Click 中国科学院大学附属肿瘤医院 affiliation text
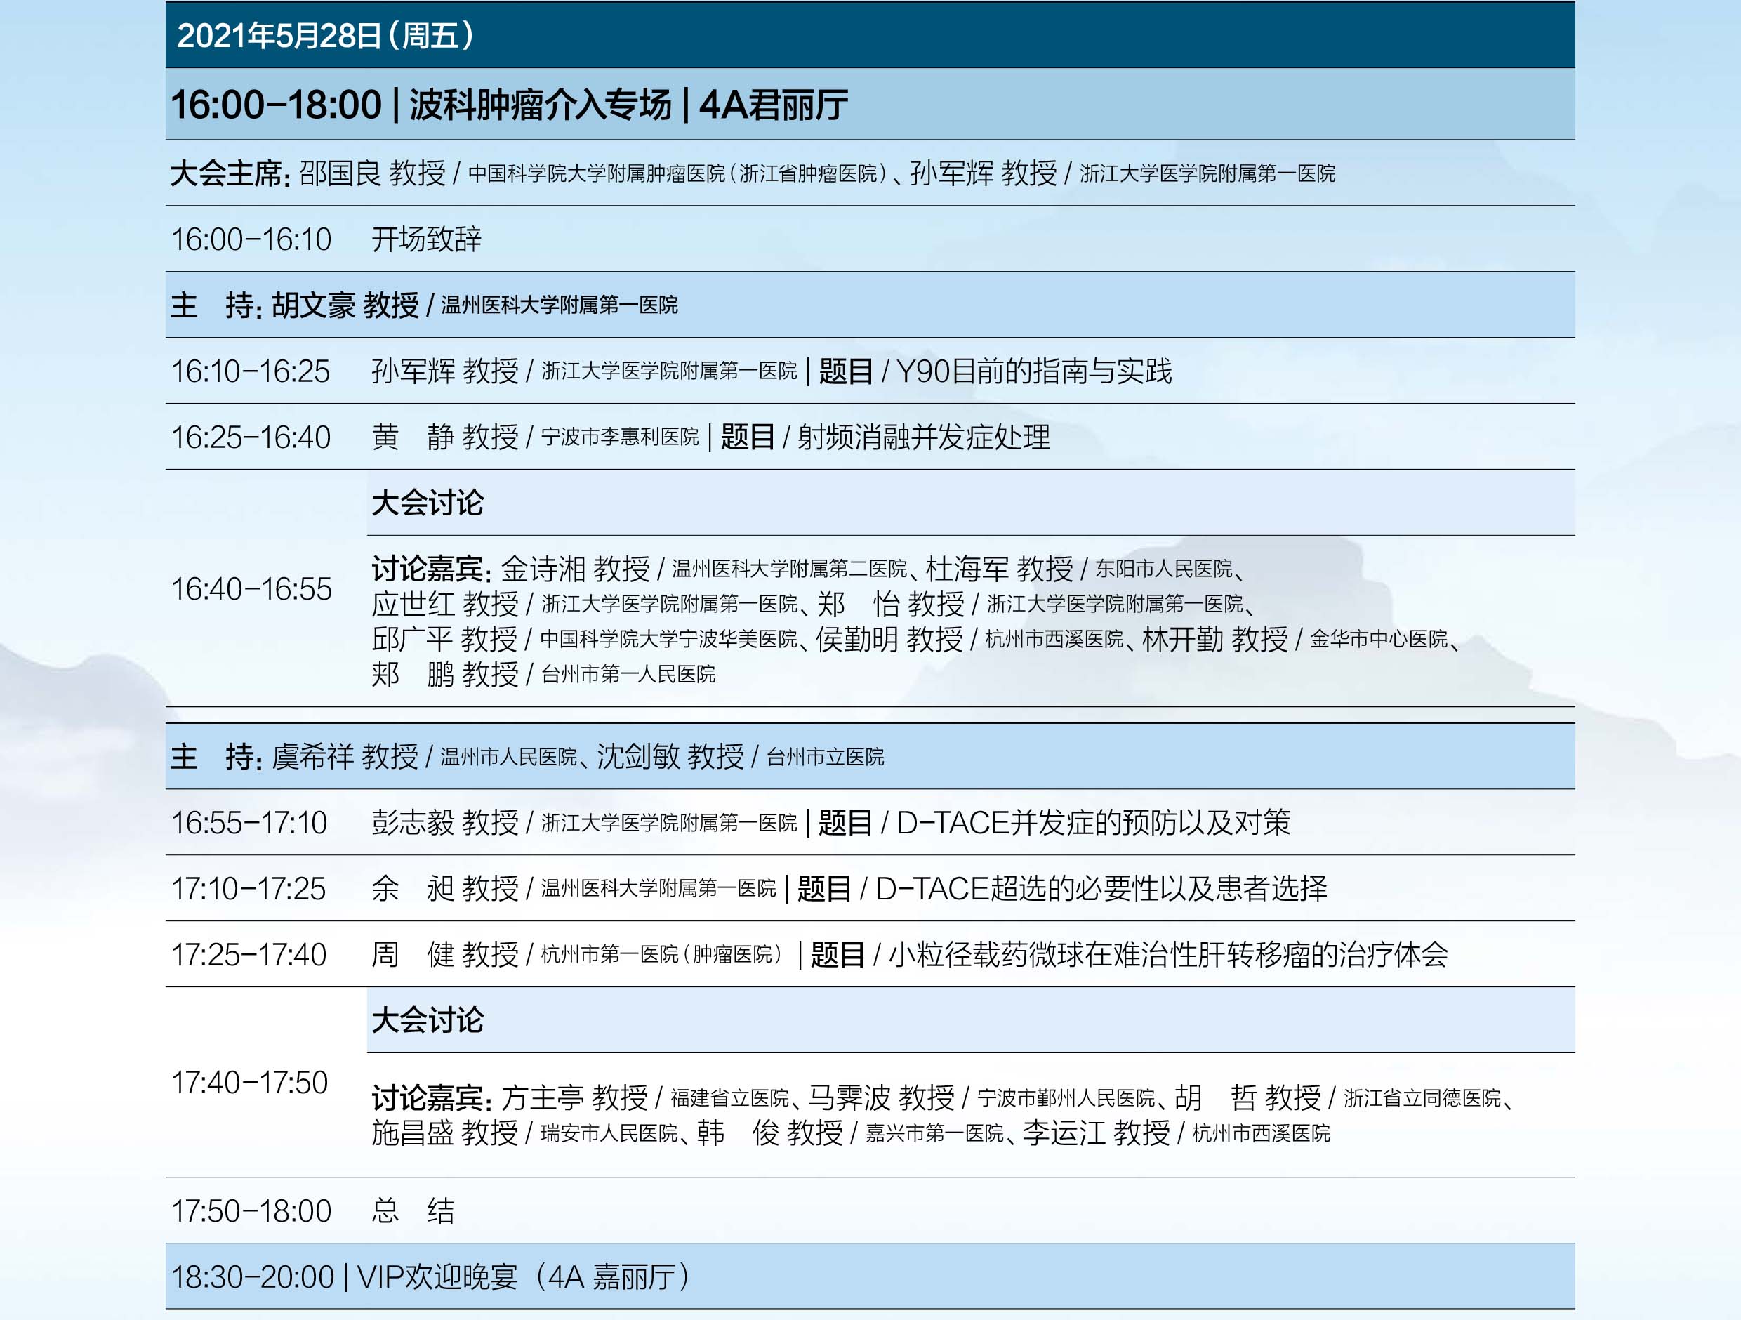Image resolution: width=1741 pixels, height=1320 pixels. (x=596, y=174)
